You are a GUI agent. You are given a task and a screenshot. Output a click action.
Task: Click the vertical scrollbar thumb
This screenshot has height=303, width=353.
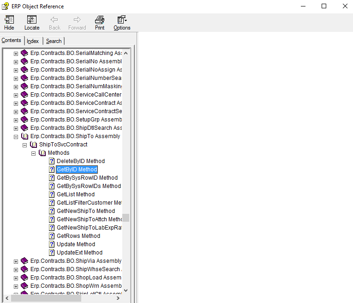pyautogui.click(x=126, y=218)
